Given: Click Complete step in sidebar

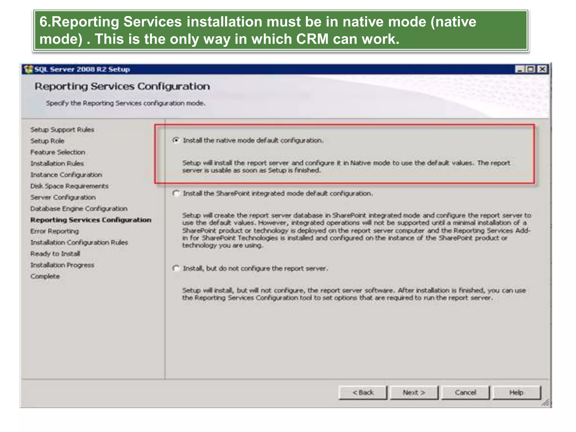Looking at the screenshot, I should (45, 276).
